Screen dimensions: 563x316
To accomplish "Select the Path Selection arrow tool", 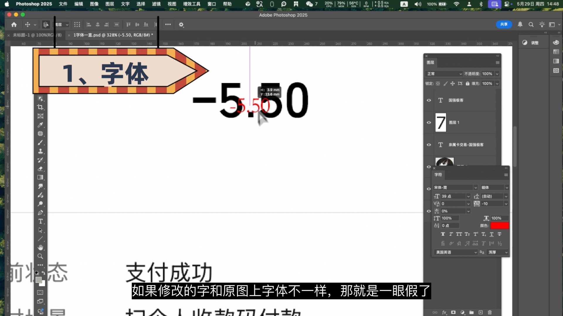I will pos(40,230).
